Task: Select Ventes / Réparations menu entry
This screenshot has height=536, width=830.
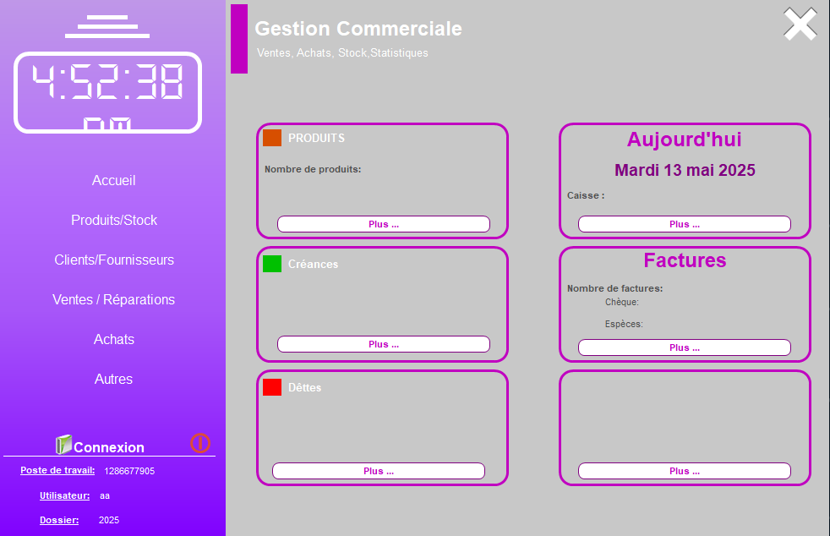Action: pyautogui.click(x=113, y=300)
